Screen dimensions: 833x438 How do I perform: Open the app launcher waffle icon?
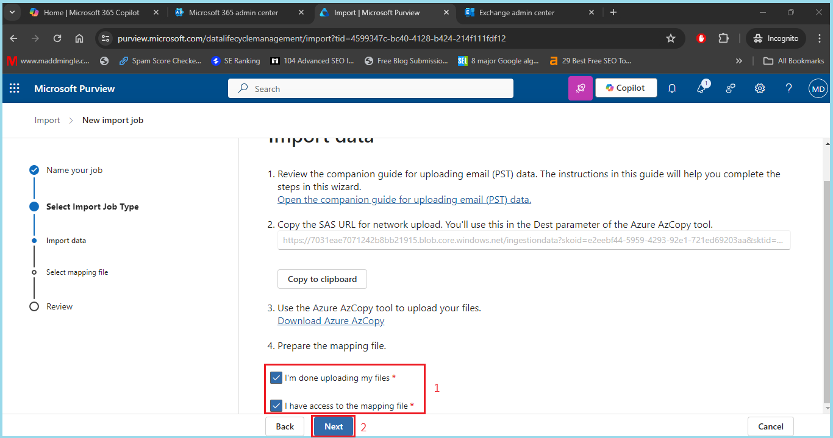15,88
